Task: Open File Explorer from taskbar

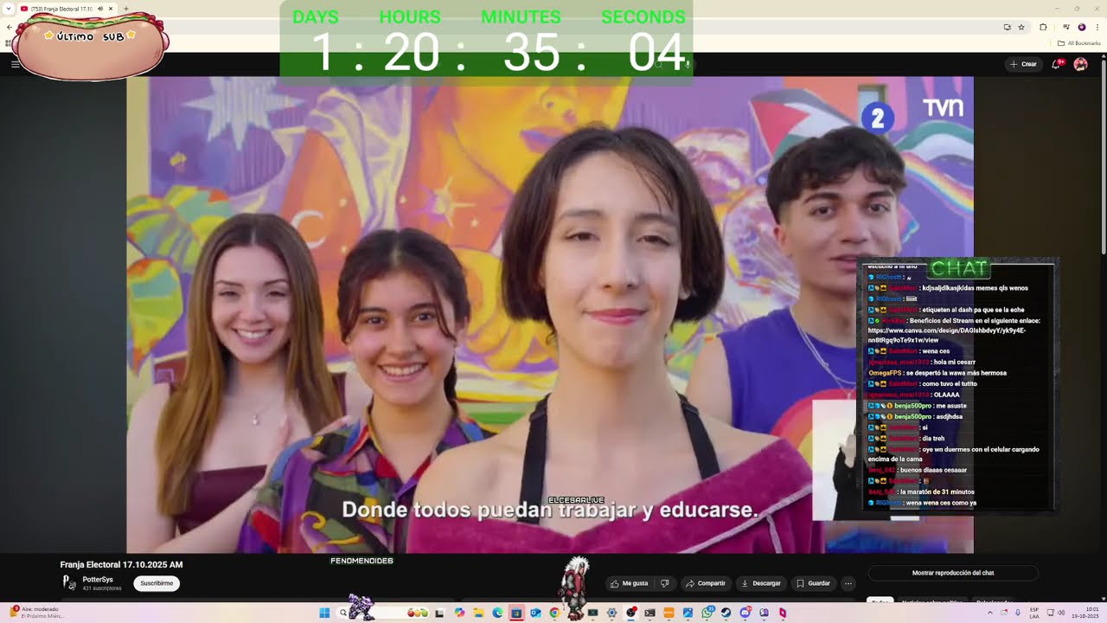Action: click(x=478, y=613)
